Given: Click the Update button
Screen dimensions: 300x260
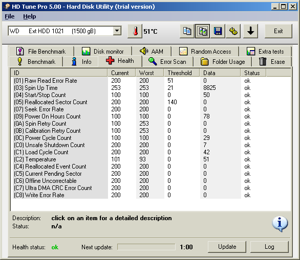Looking at the screenshot, I should click(x=227, y=247).
